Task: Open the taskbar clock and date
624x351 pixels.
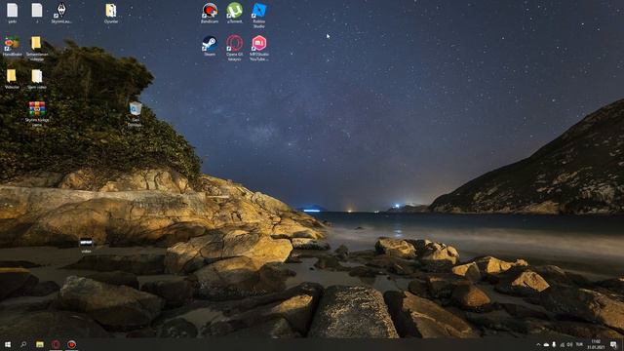Action: tap(596, 344)
